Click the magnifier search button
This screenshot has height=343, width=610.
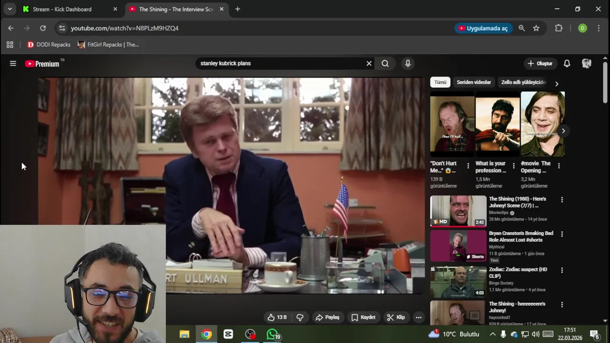[x=385, y=63]
